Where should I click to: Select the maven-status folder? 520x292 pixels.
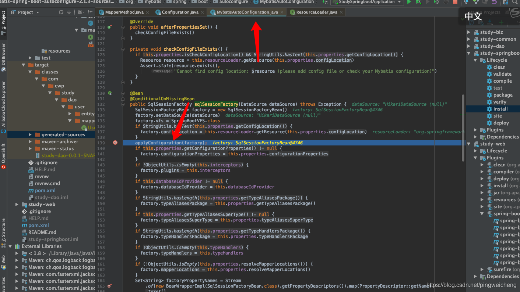coord(55,149)
